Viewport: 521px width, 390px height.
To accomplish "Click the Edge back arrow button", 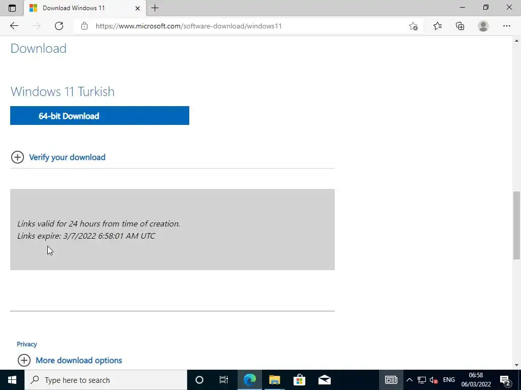I will (14, 26).
